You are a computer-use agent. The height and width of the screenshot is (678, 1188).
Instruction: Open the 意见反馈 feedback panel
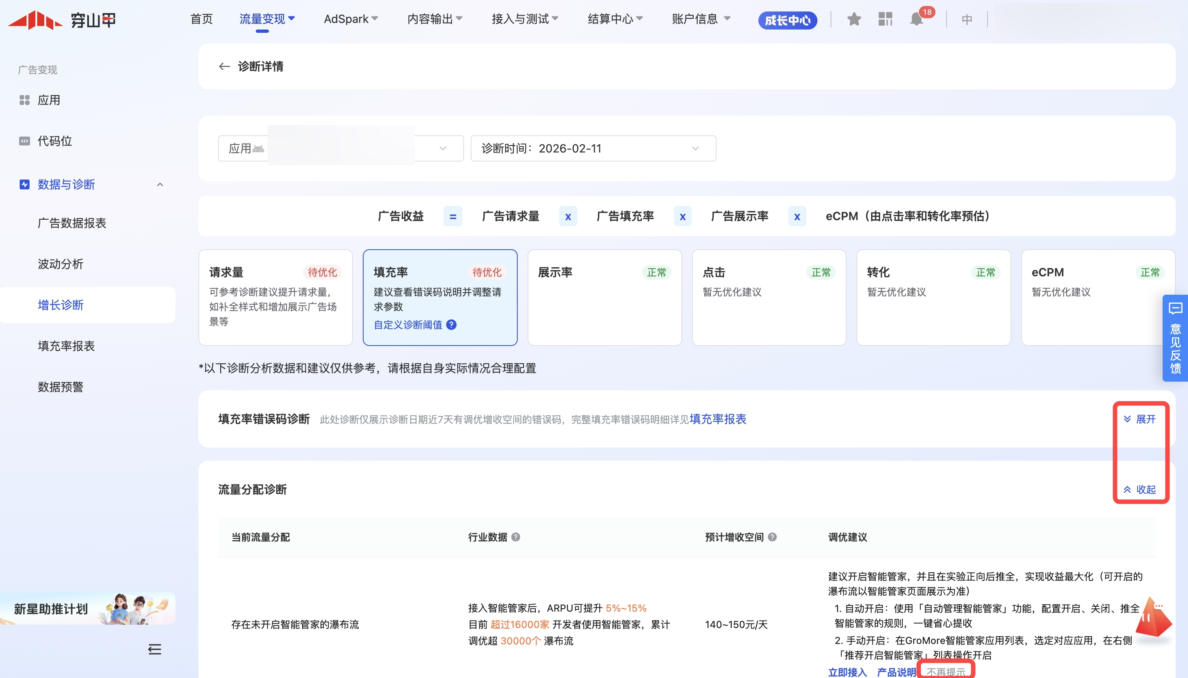click(x=1175, y=338)
